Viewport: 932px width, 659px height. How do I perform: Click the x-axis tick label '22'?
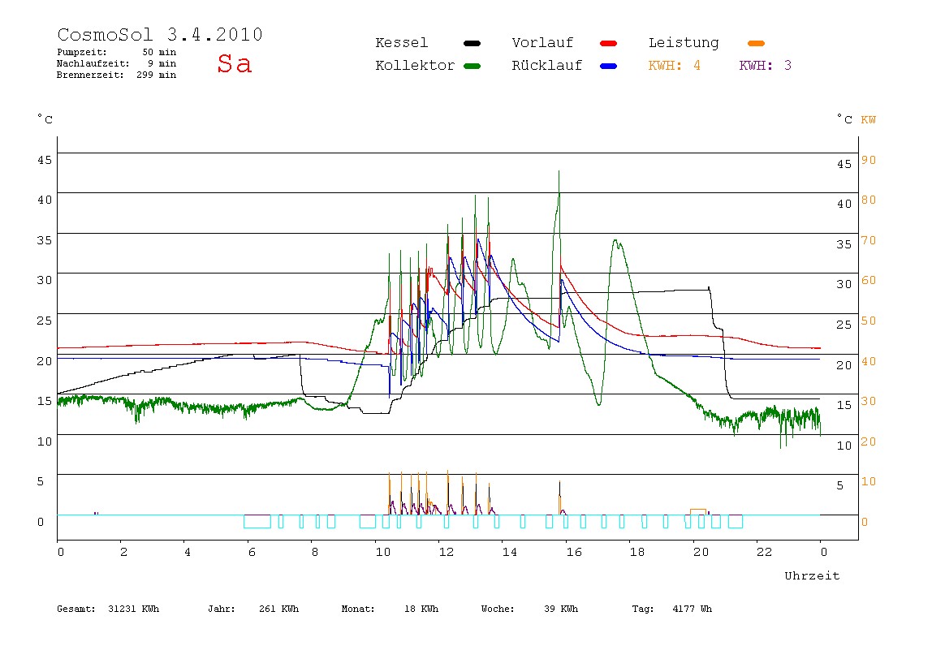point(765,552)
